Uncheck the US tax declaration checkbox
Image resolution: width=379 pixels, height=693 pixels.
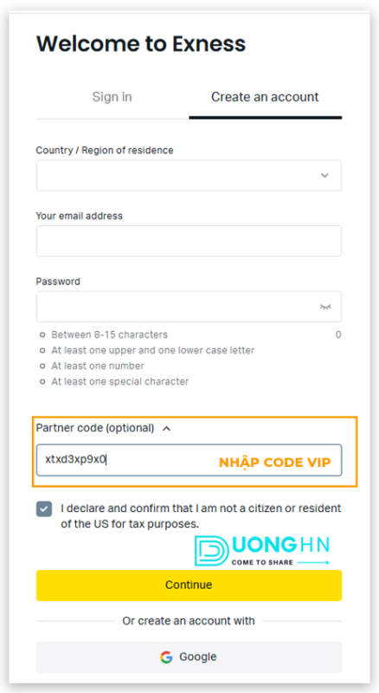[44, 509]
